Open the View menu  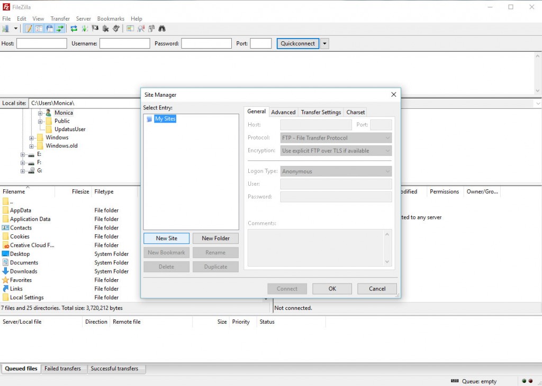38,19
